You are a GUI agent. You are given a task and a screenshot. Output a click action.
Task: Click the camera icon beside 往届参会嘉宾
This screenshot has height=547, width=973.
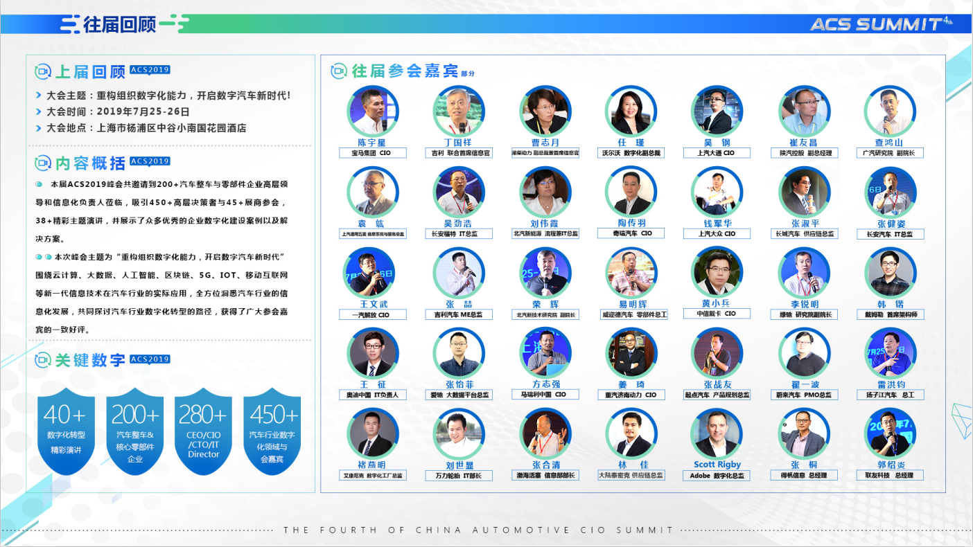click(x=339, y=71)
